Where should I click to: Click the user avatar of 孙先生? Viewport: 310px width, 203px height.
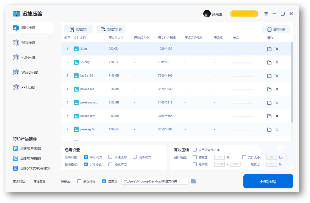click(207, 14)
